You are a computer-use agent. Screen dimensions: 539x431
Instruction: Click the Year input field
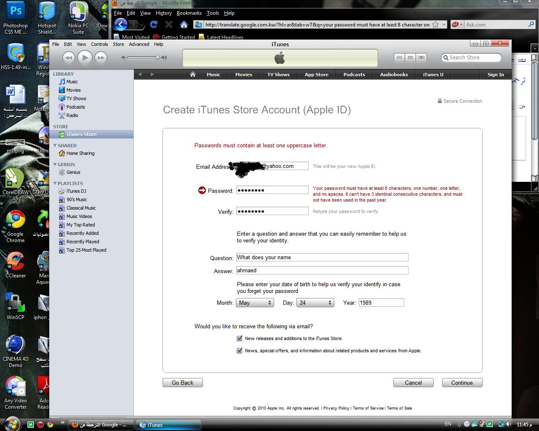(381, 303)
